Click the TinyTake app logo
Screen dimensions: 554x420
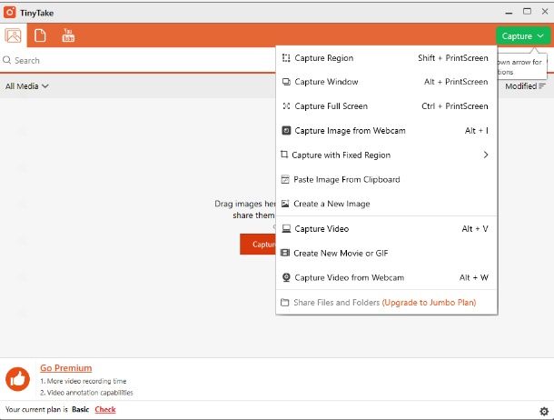click(x=10, y=13)
